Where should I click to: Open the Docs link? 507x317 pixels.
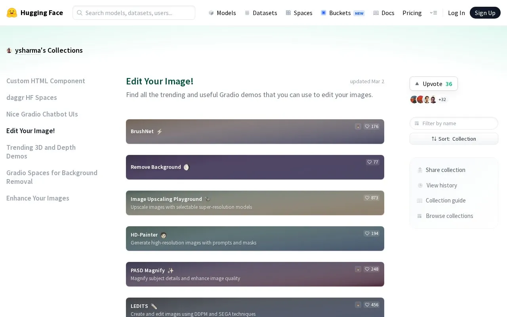384,13
